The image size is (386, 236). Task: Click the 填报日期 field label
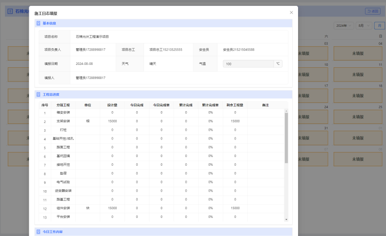pyautogui.click(x=51, y=63)
